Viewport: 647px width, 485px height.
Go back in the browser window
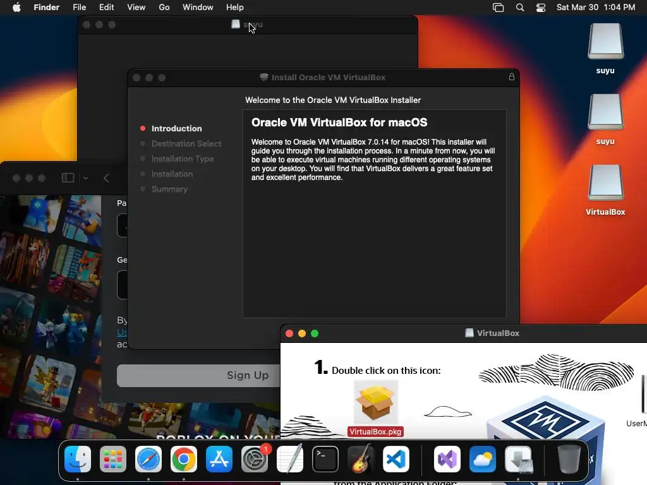pyautogui.click(x=106, y=178)
